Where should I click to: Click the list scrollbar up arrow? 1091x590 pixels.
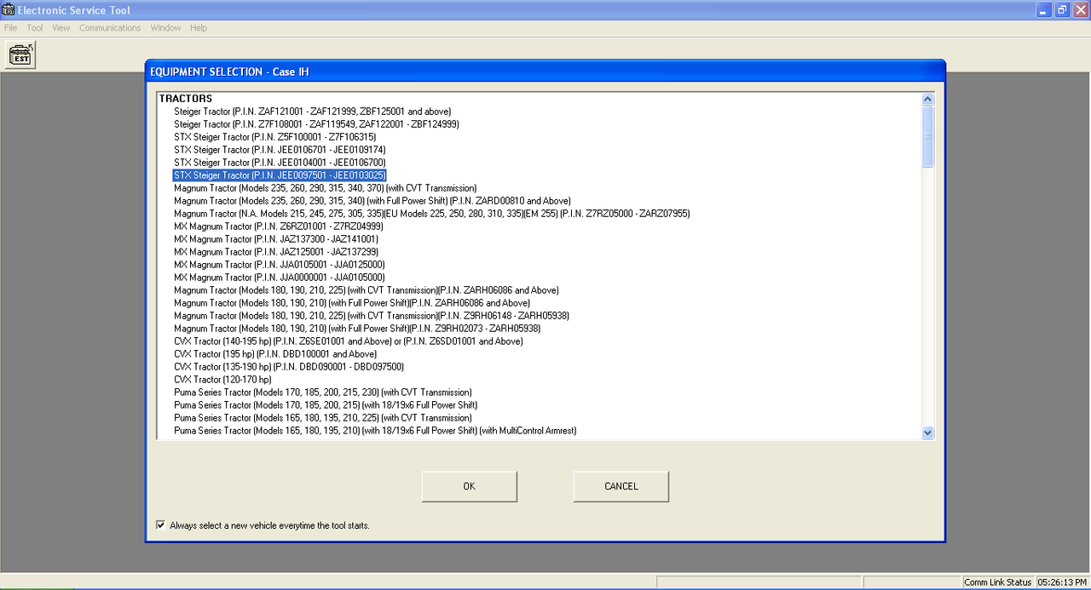tap(928, 99)
